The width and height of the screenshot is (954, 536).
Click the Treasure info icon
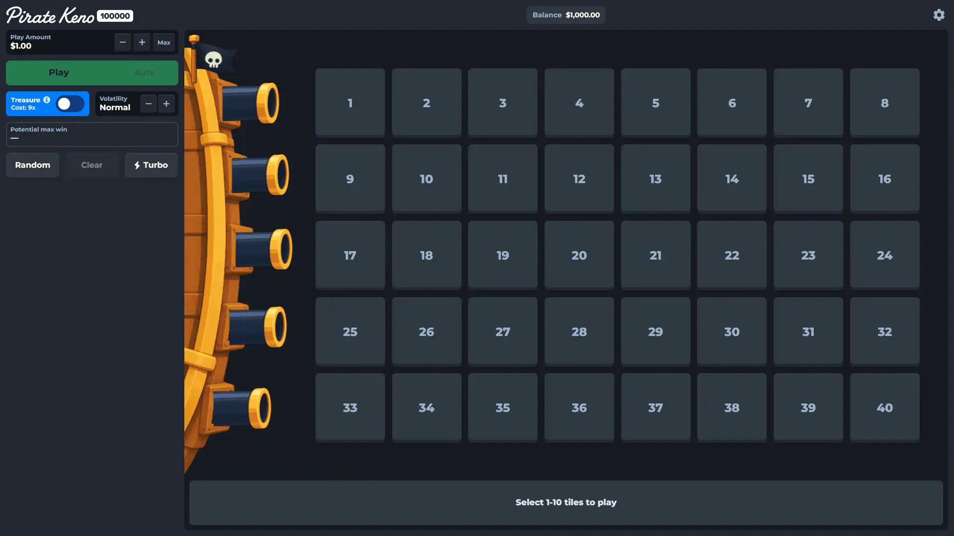47,100
